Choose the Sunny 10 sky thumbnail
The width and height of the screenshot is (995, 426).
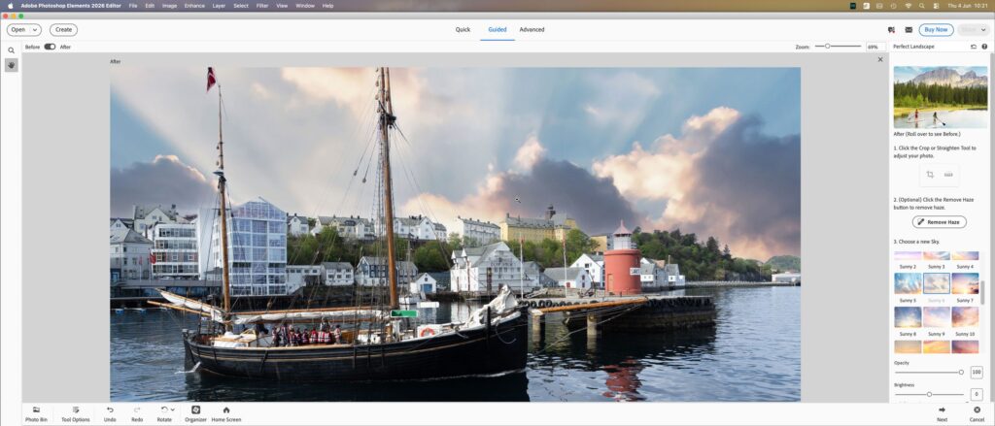(x=965, y=317)
